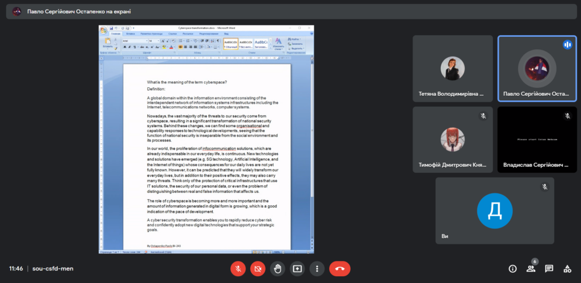The height and width of the screenshot is (283, 581).
Task: Click the meeting code sou-csfd-men
Action: click(53, 268)
